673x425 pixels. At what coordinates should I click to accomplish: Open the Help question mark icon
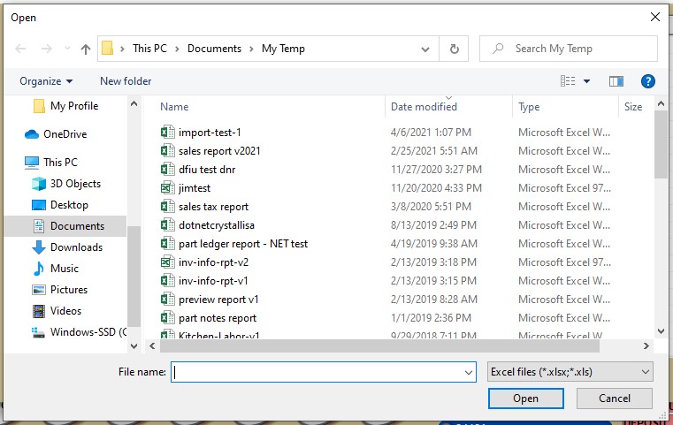click(647, 81)
